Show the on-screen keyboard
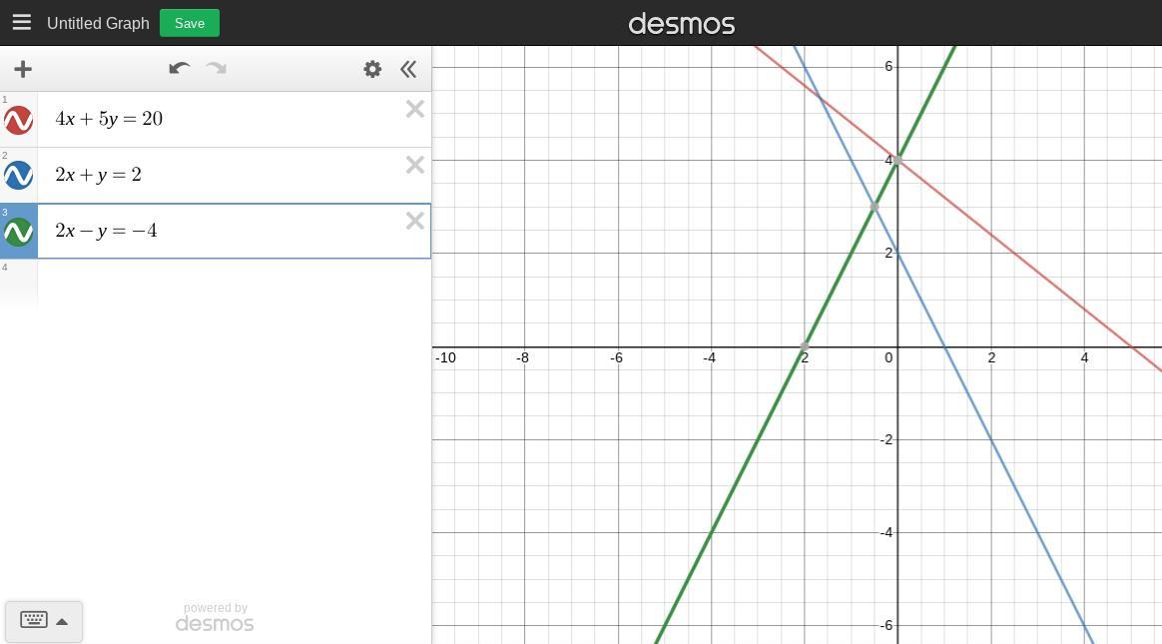 tap(34, 620)
